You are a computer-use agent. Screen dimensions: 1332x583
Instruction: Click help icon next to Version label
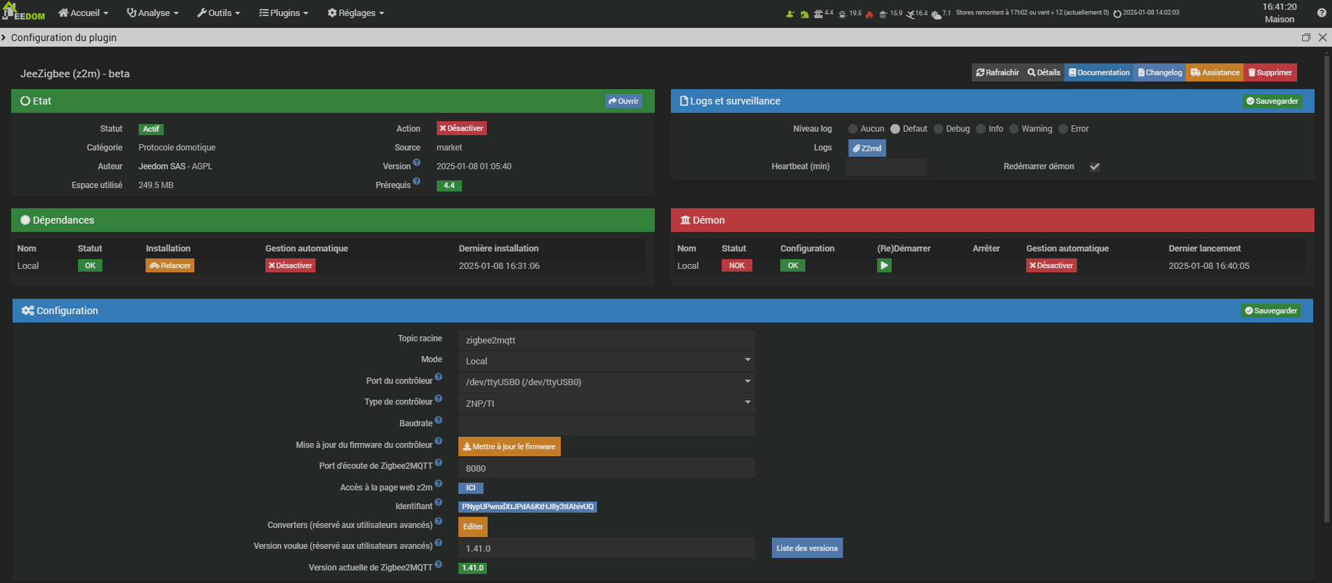pyautogui.click(x=417, y=163)
